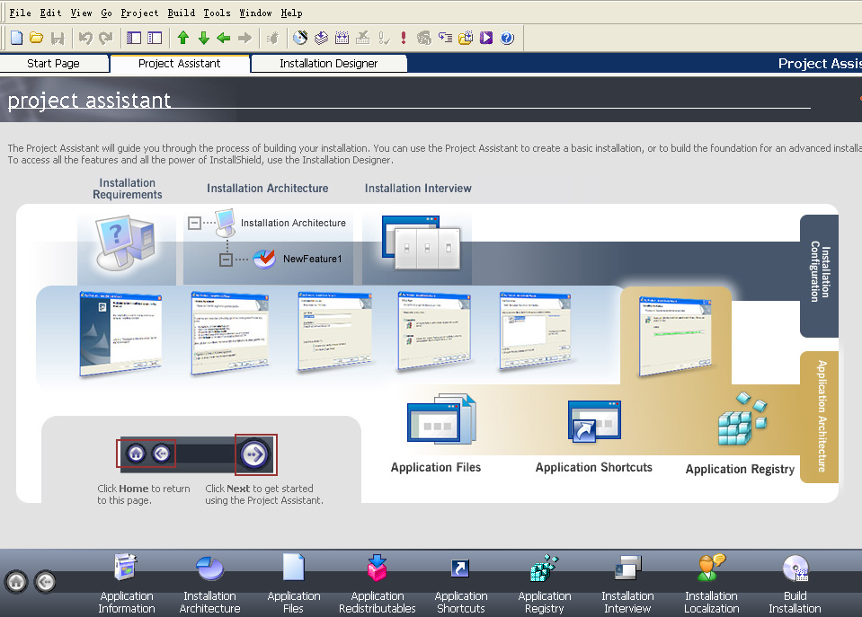Click the Home button in the bottom bar
Screen dimensions: 862x617
[x=16, y=581]
